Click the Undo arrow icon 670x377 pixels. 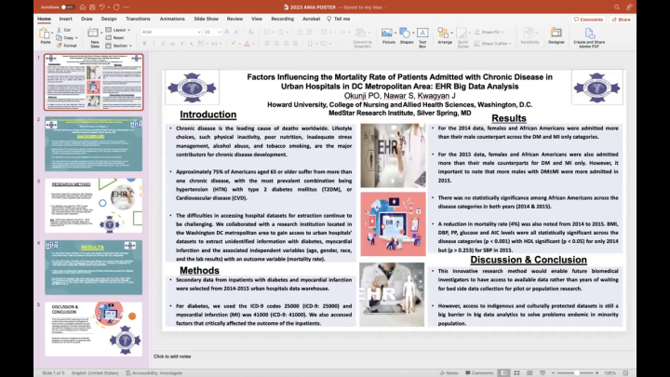(102, 7)
